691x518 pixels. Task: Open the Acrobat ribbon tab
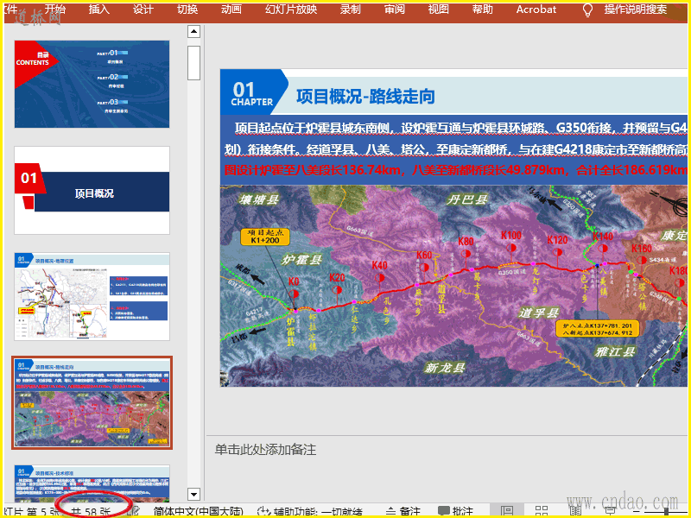[536, 9]
